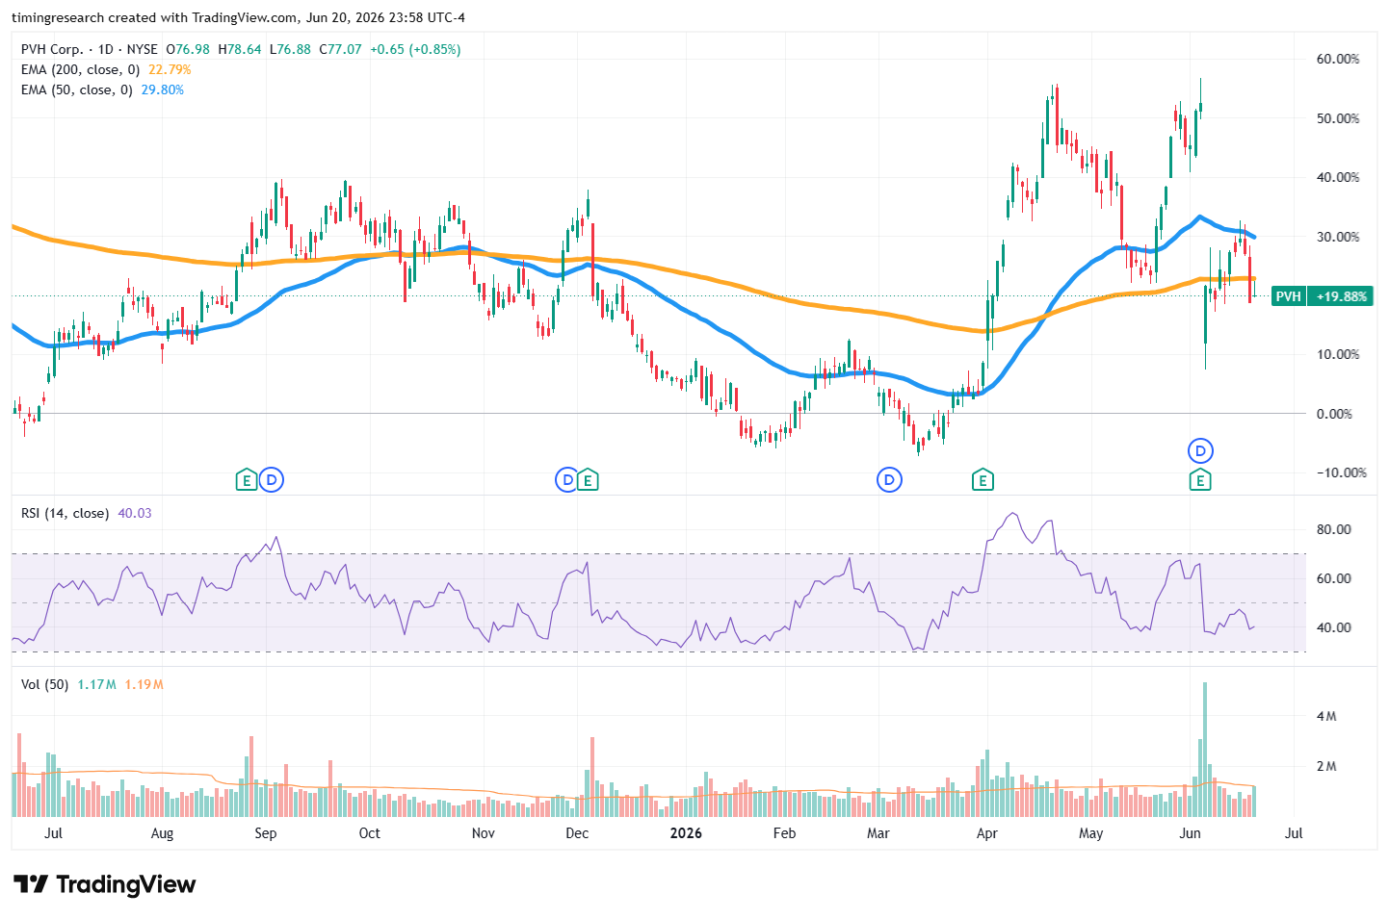
Task: Select the EMA (50, close, 0) legend
Action: coord(77,89)
